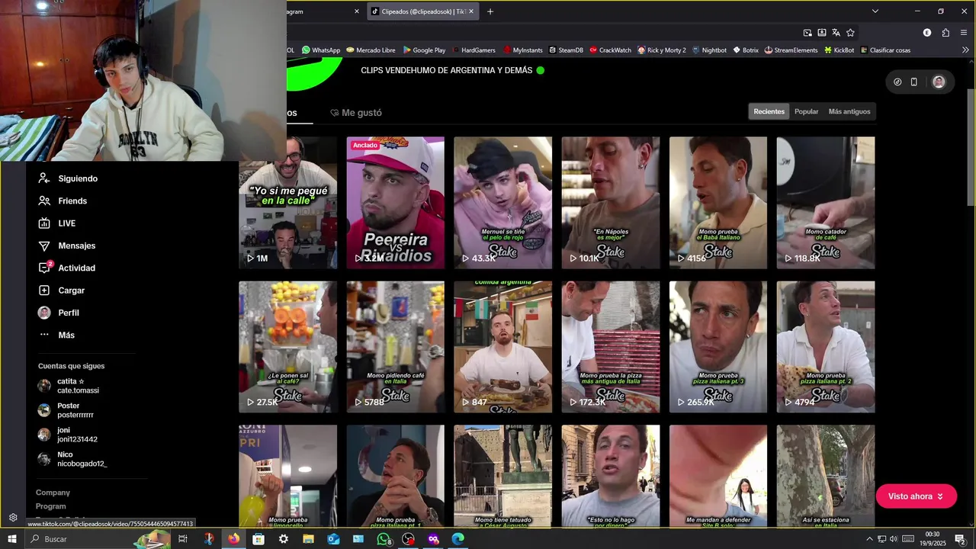Open '¿Le ponen sal al café?' video
Viewport: 976px width, 549px height.
tap(287, 347)
